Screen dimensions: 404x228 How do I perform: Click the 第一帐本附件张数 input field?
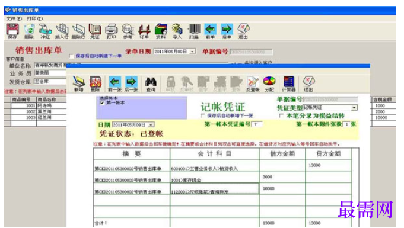pos(347,124)
